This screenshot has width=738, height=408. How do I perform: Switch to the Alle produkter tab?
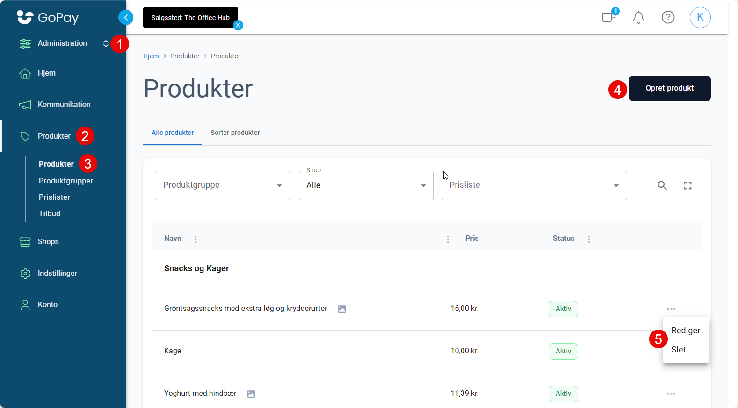tap(173, 133)
